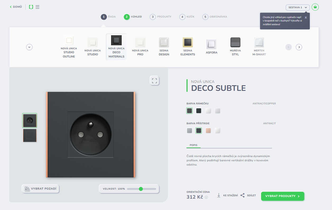Click the price info icon

pyautogui.click(x=206, y=197)
